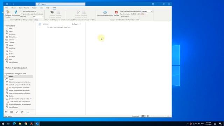Switch to the Send / Receive tab

[24, 8]
